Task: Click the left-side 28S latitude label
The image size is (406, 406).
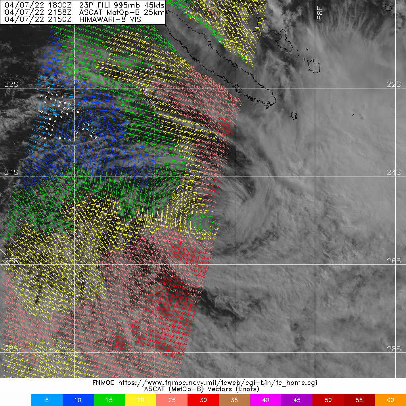Action: 11,349
